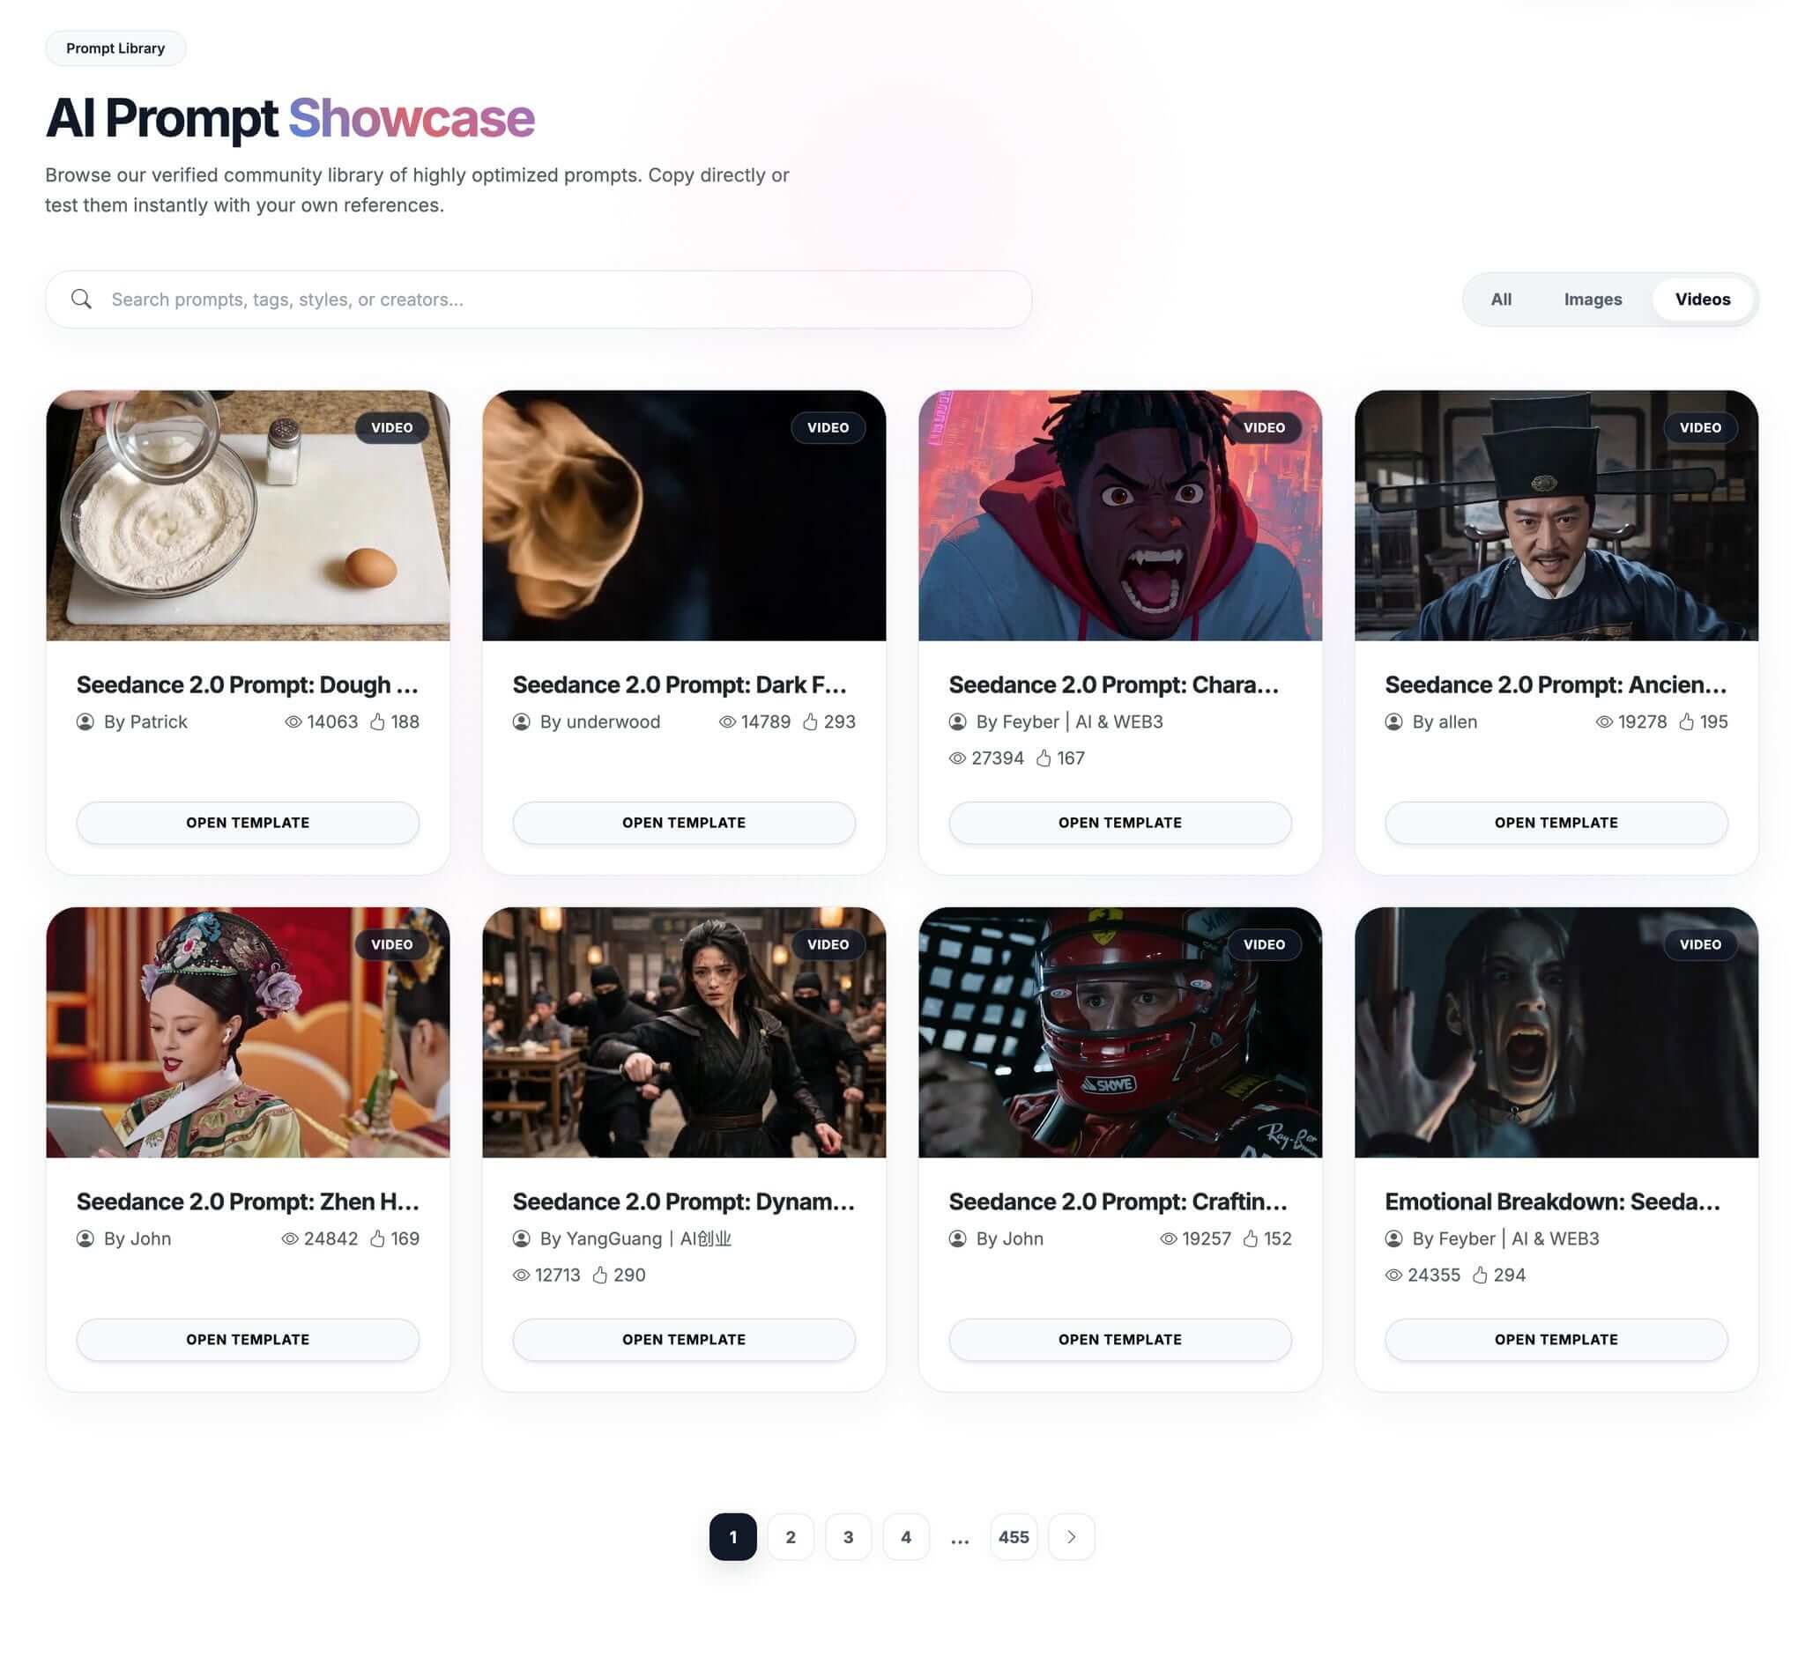Go to last page 455
The image size is (1805, 1671).
point(1014,1537)
